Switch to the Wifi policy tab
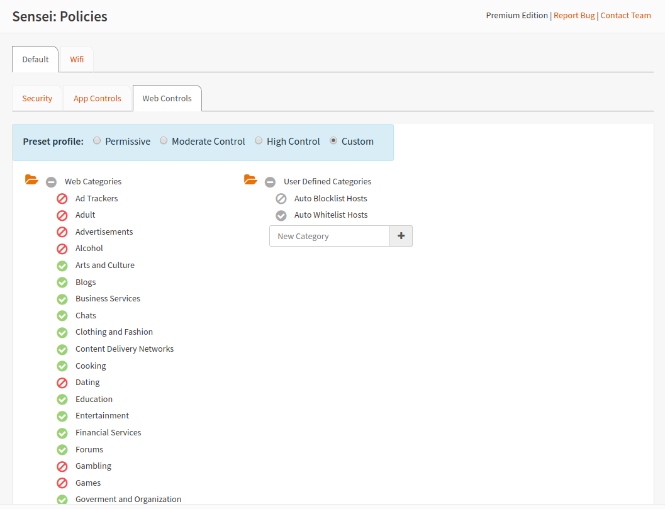This screenshot has width=665, height=509. 77,59
